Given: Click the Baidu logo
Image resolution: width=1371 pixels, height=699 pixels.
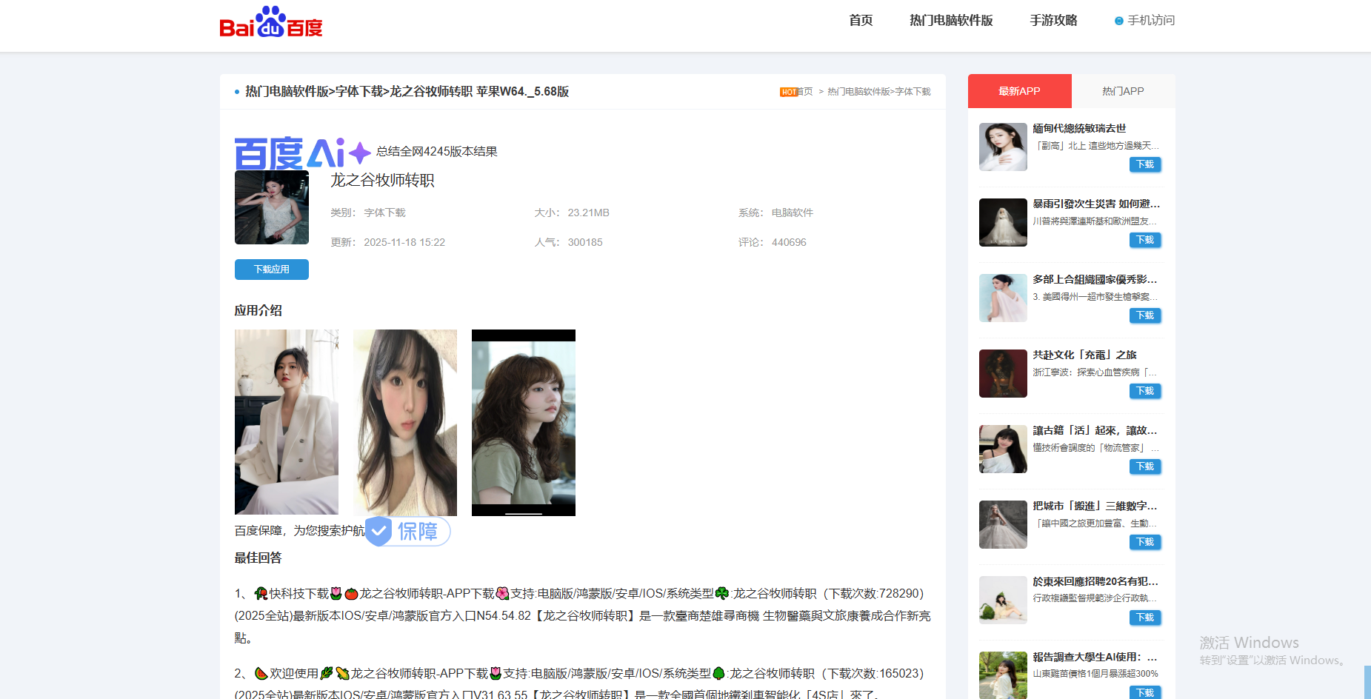Looking at the screenshot, I should (x=271, y=22).
